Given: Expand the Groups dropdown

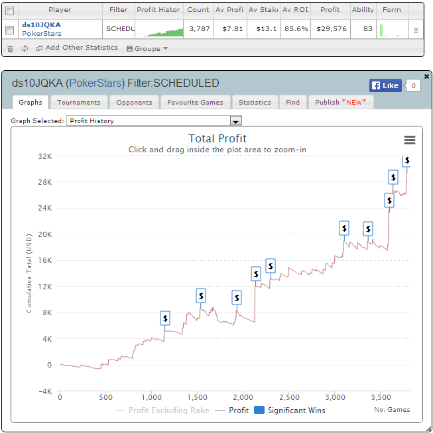Looking at the screenshot, I should click(x=147, y=48).
